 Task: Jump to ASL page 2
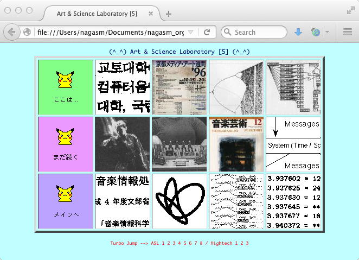[x=169, y=243]
